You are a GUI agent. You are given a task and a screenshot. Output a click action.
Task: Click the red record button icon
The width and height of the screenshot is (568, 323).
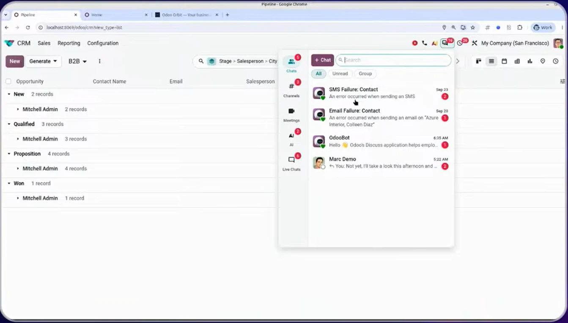tap(414, 43)
